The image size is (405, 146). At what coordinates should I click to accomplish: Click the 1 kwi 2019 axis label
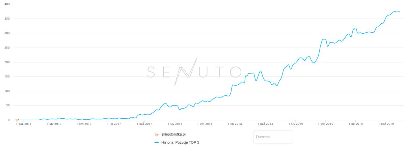(x=325, y=124)
